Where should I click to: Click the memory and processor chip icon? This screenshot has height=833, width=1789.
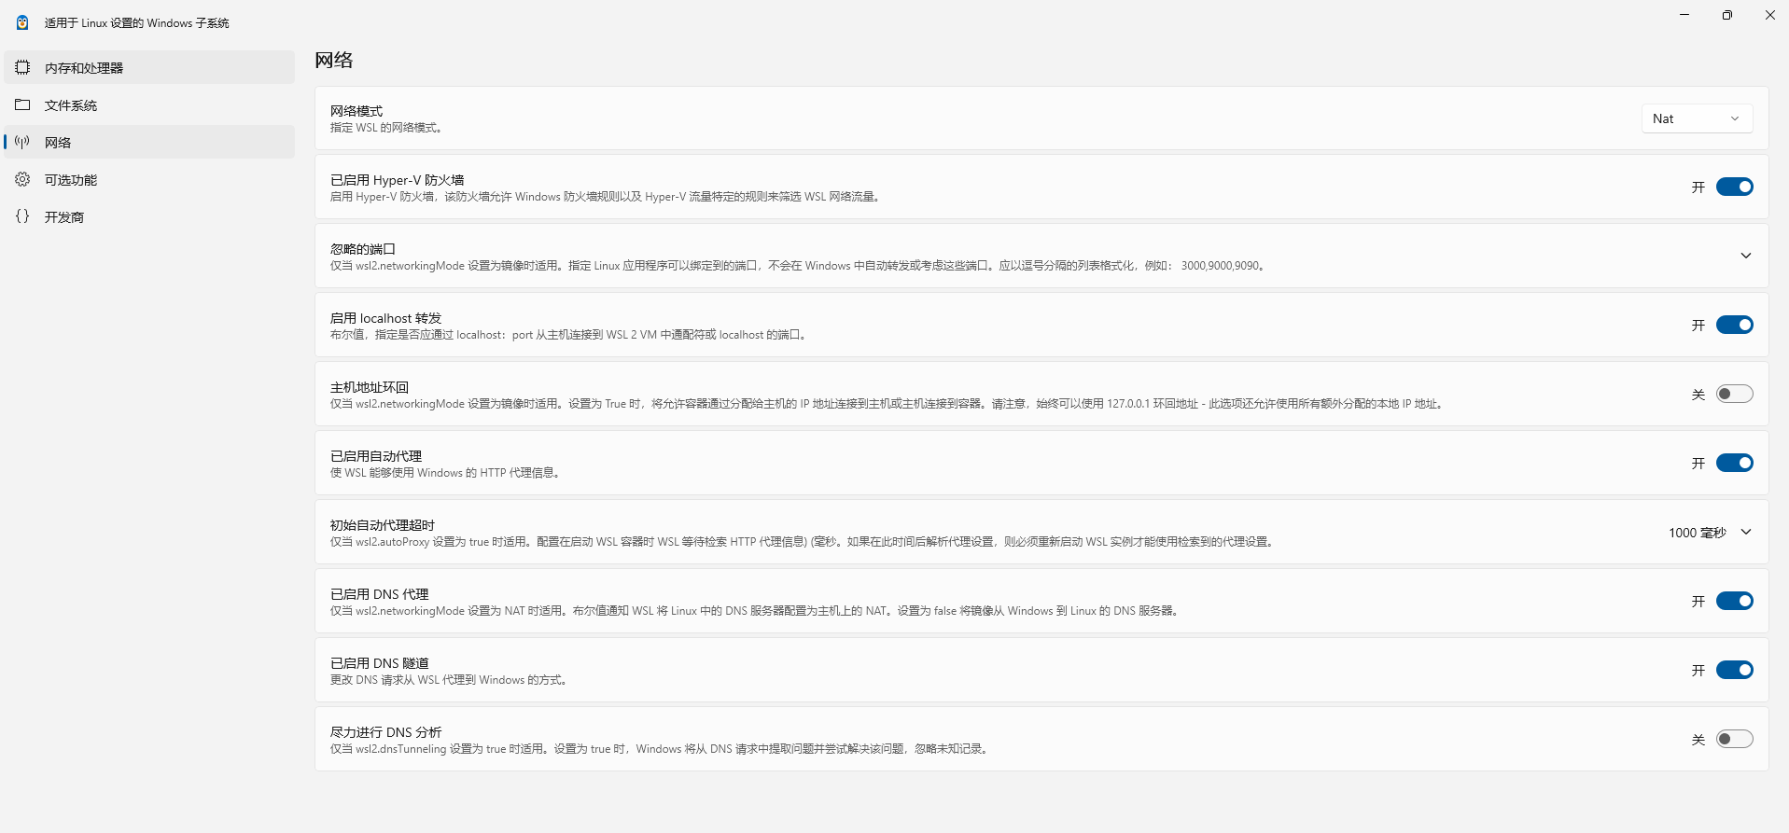tap(22, 67)
